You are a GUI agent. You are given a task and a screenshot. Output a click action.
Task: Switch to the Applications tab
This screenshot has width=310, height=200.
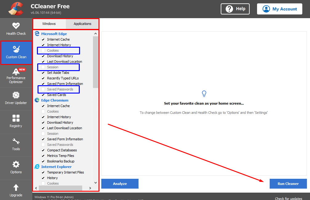pos(82,24)
